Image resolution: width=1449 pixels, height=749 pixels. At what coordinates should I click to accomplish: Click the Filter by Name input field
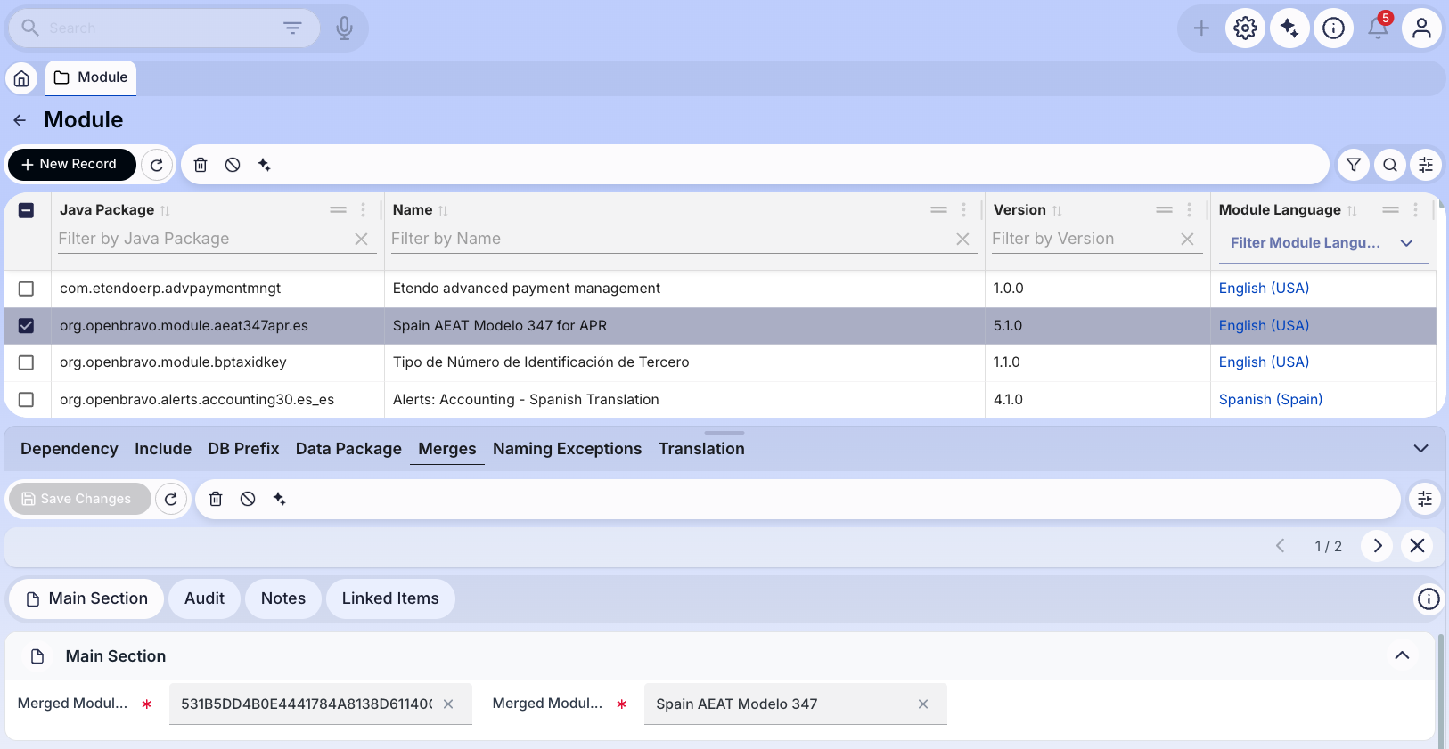[670, 239]
